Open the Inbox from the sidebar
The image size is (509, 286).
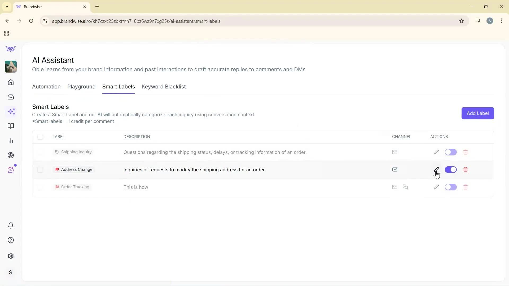click(11, 97)
